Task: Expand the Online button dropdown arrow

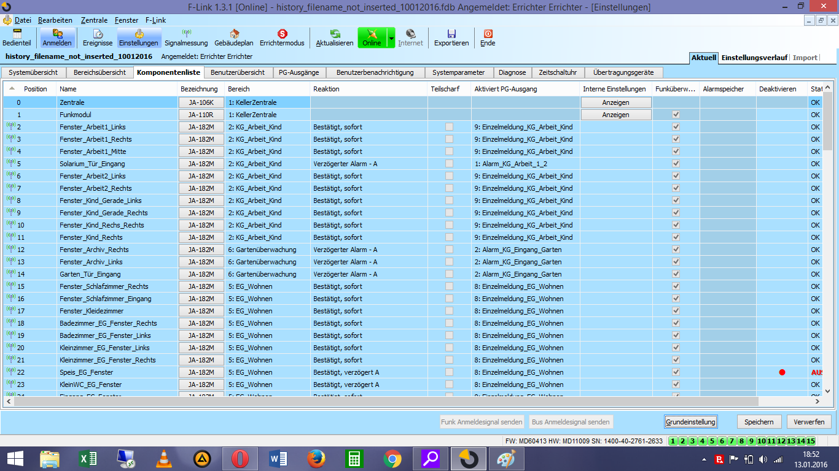Action: 391,38
